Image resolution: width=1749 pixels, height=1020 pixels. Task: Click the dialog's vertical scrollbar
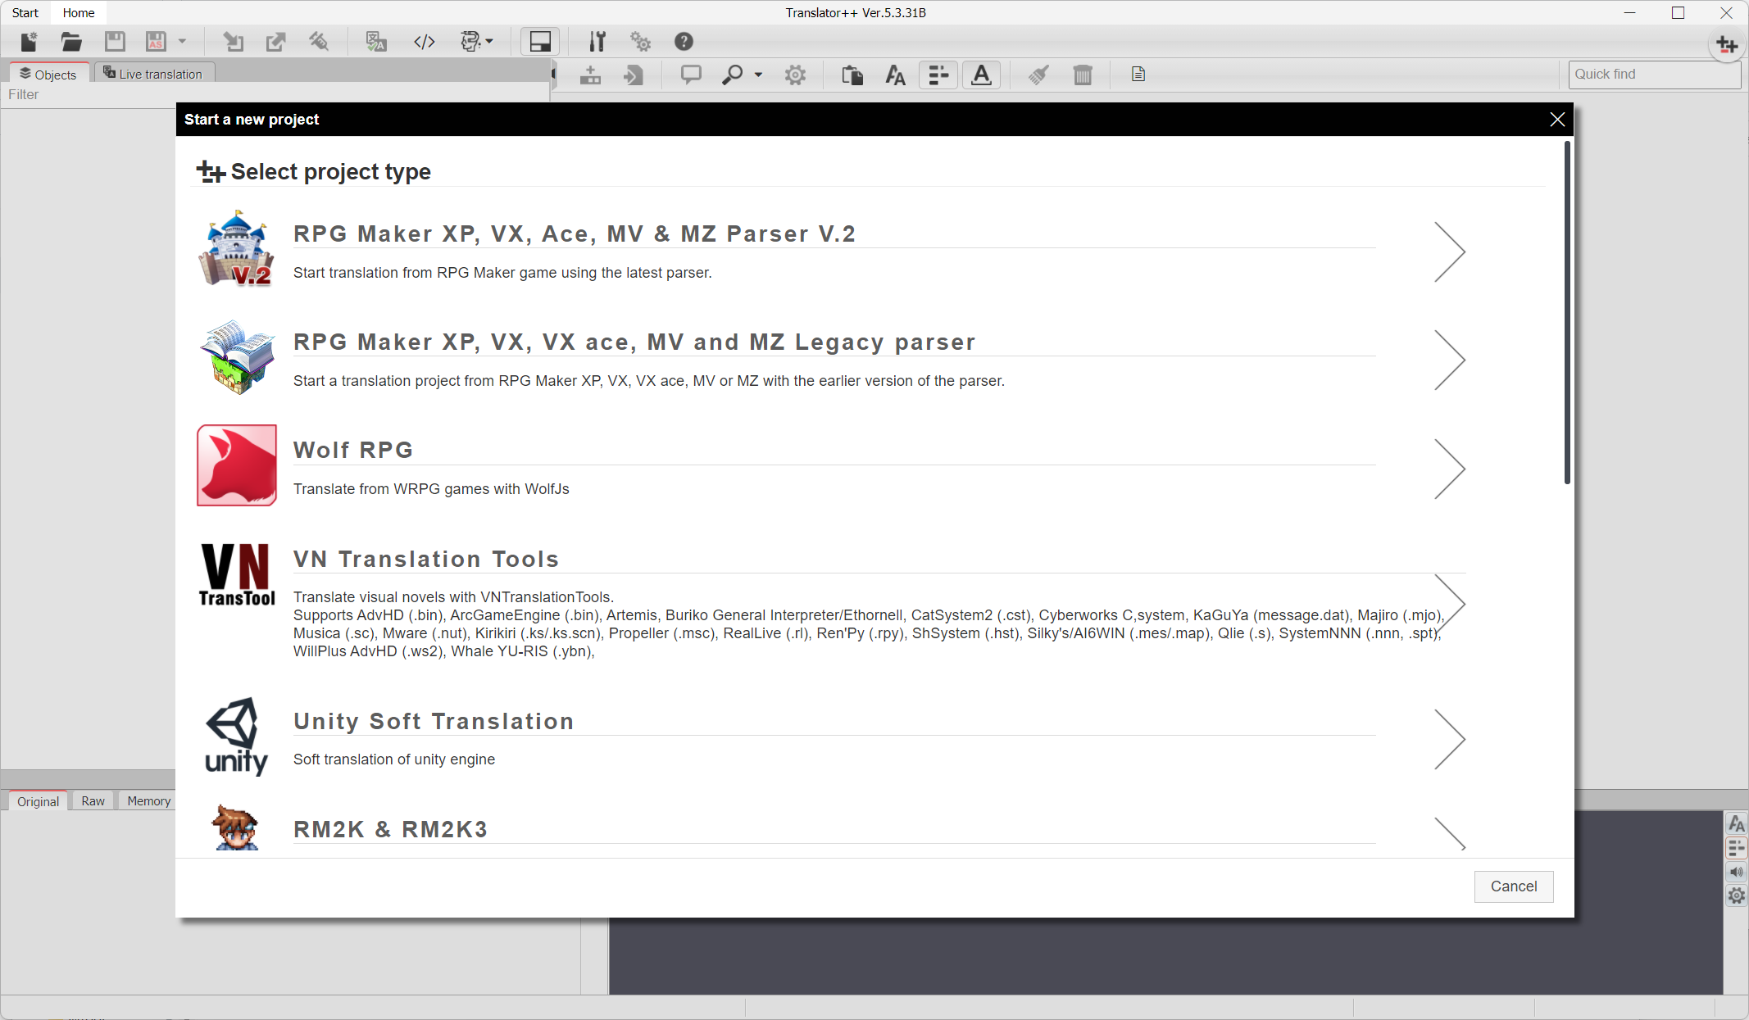coord(1566,311)
